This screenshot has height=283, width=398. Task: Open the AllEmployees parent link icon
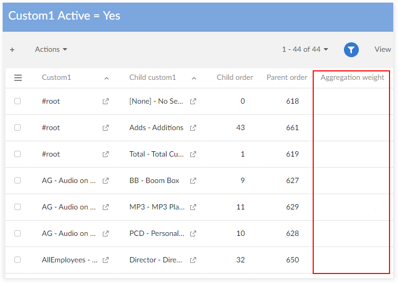pyautogui.click(x=105, y=260)
